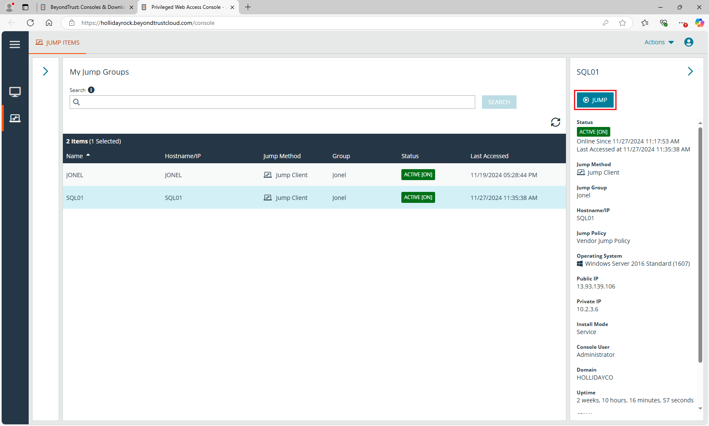709x426 pixels.
Task: Click details panel scroll up arrow
Action: 700,123
